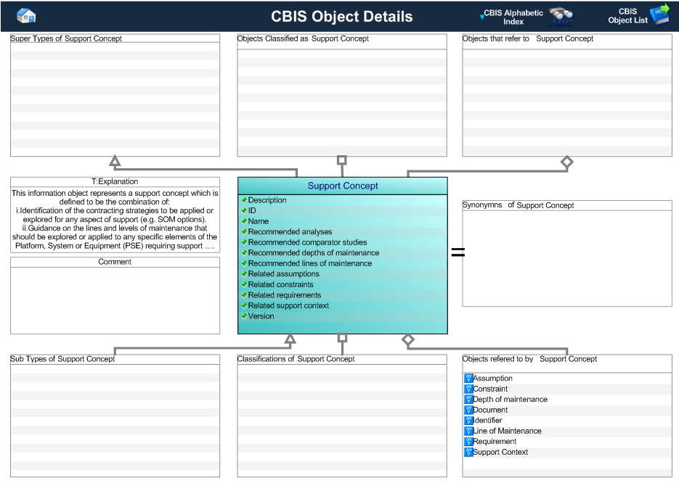This screenshot has width=679, height=483.
Task: Open the blue icon beside Requirement
Action: (x=468, y=441)
